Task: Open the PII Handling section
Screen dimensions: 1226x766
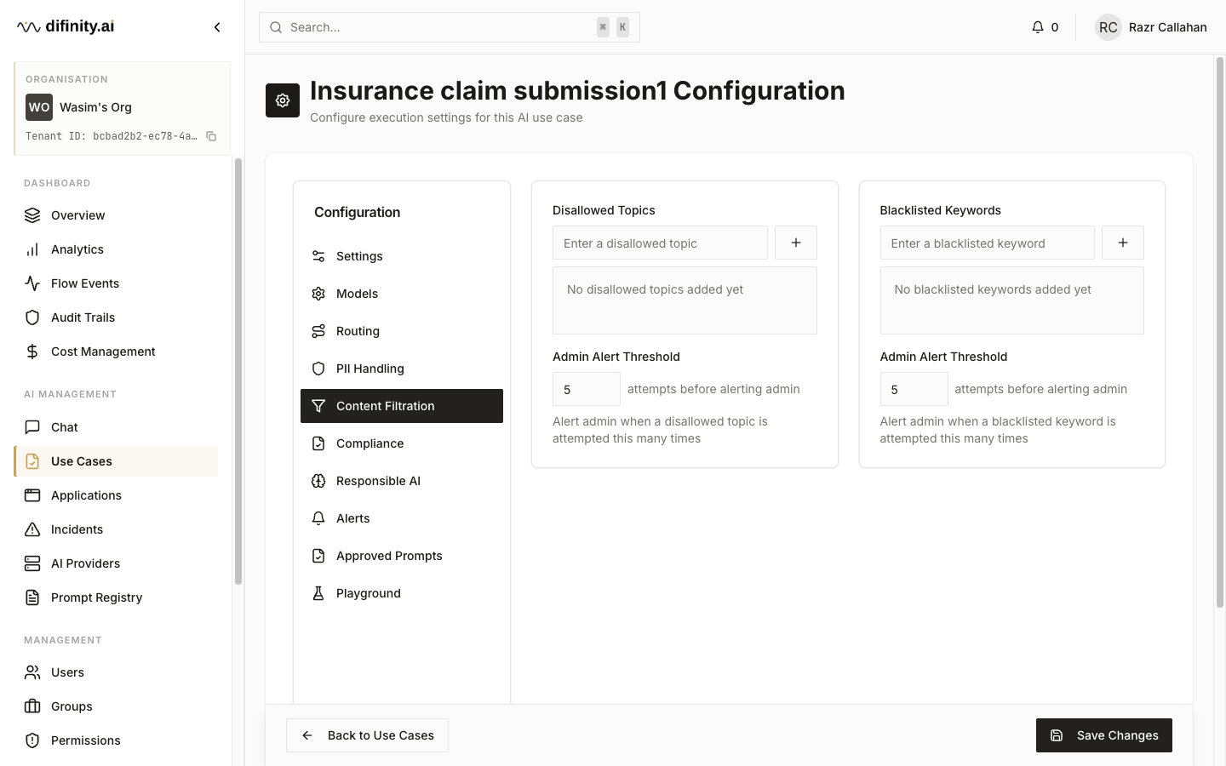Action: [402, 369]
